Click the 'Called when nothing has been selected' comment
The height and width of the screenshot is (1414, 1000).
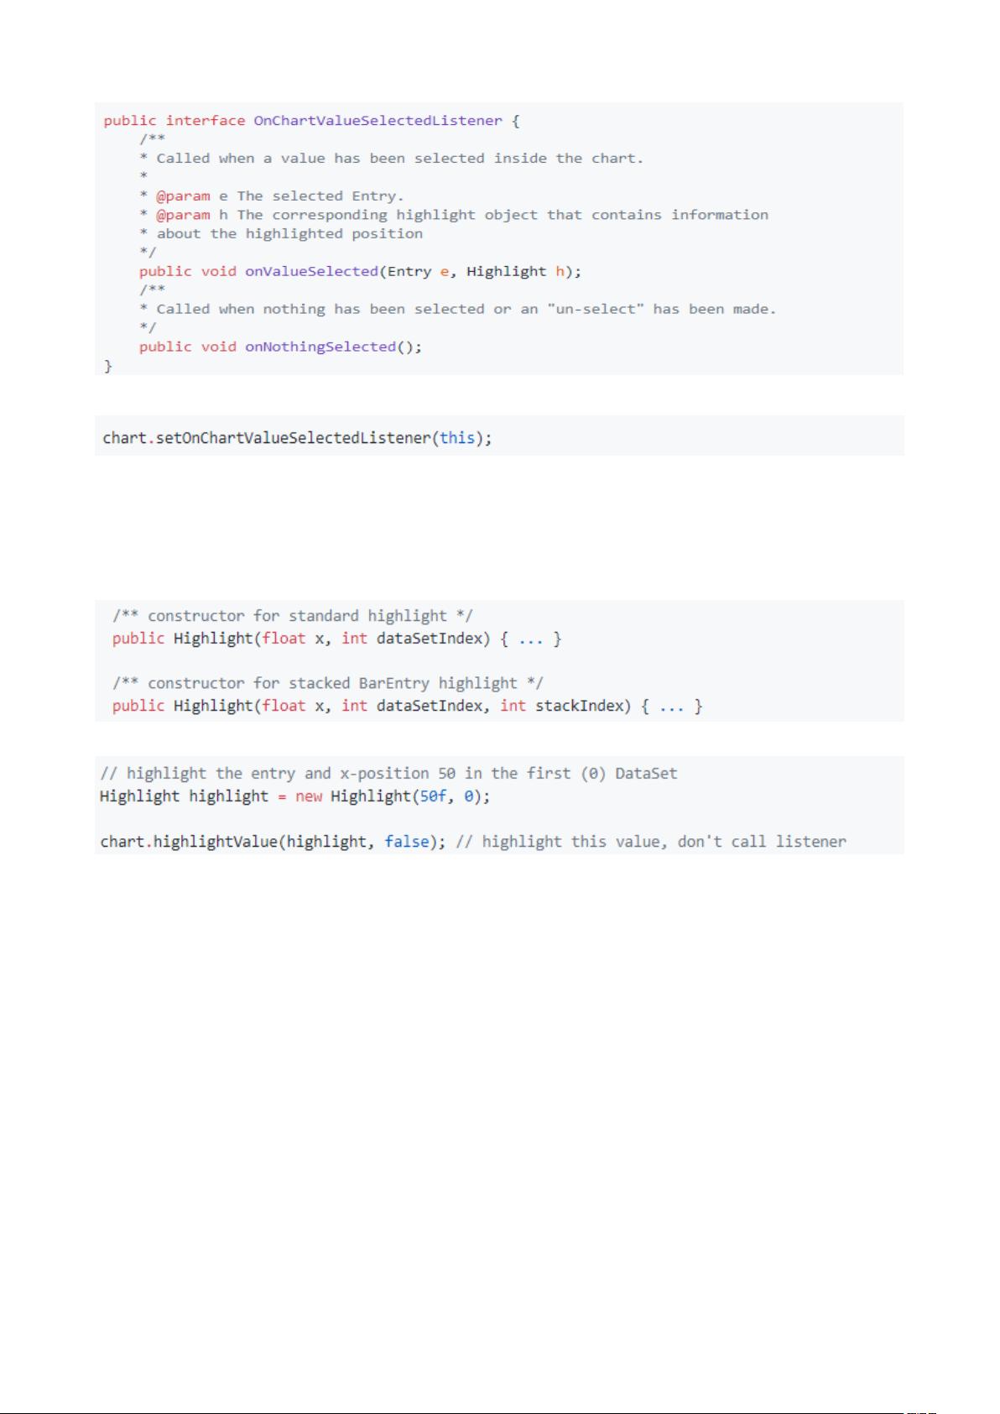[x=458, y=310]
